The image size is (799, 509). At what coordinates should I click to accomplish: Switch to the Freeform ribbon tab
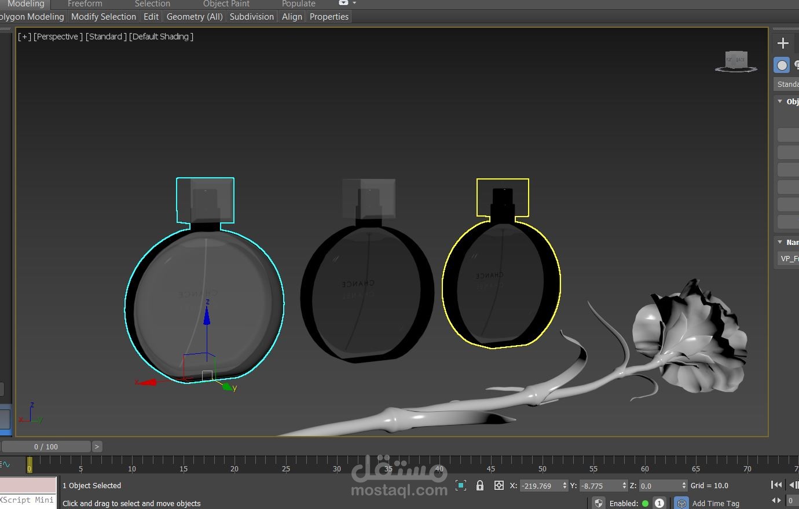(85, 4)
